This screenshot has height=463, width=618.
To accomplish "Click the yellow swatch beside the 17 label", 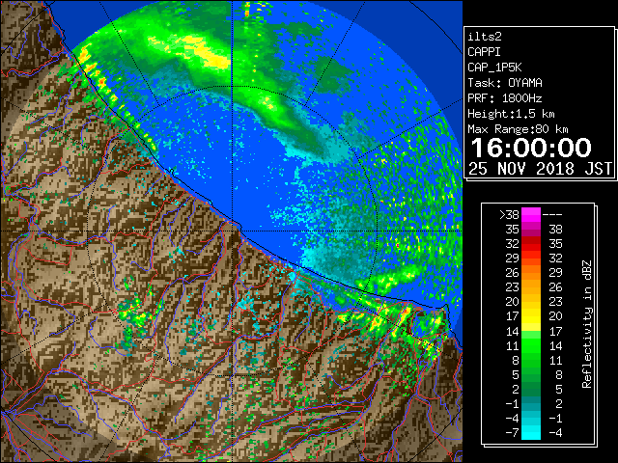I will [x=531, y=316].
